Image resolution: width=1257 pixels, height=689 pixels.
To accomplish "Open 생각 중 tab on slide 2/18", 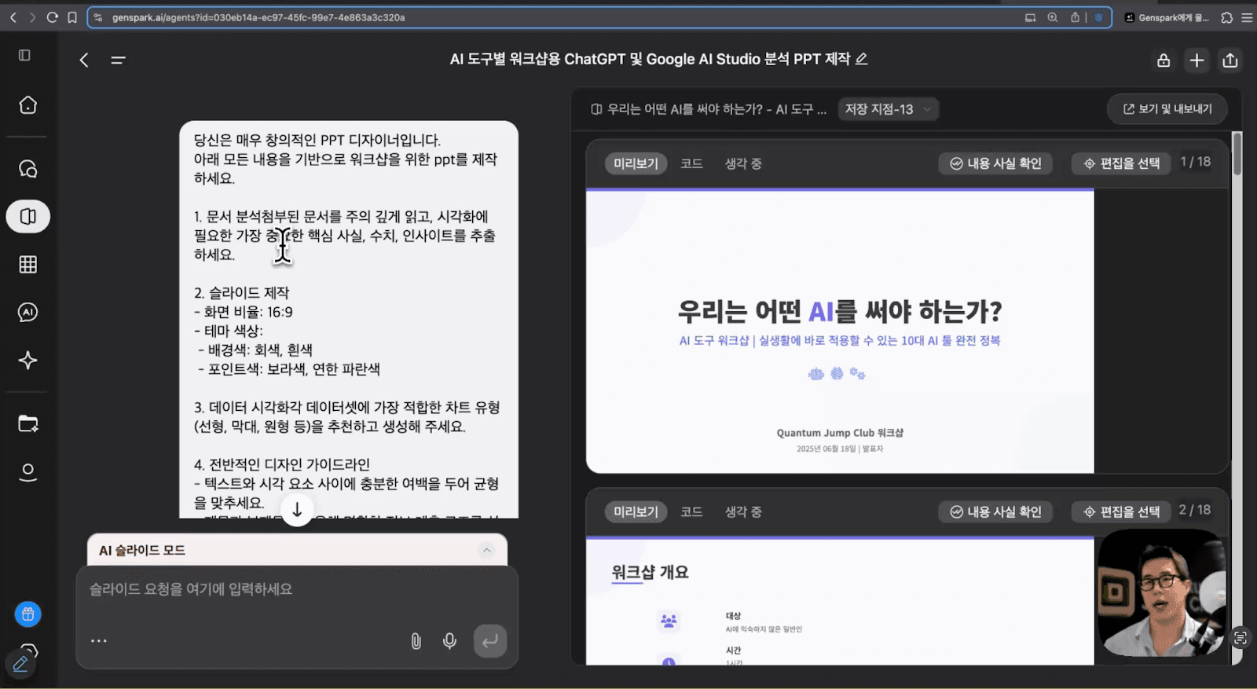I will coord(743,511).
